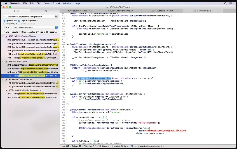Toggle the Regular Expression checkbox
237x149 pixels.
point(19,21)
